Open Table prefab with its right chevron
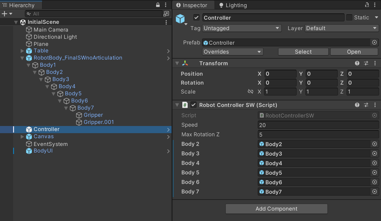This screenshot has width=381, height=221. tap(168, 51)
